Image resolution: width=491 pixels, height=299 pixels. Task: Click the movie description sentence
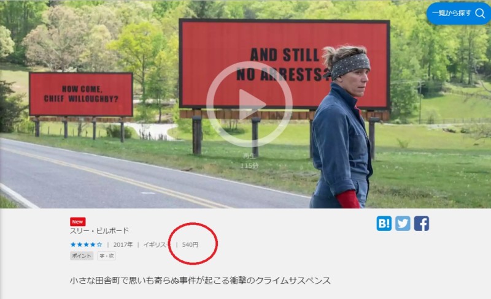click(200, 281)
